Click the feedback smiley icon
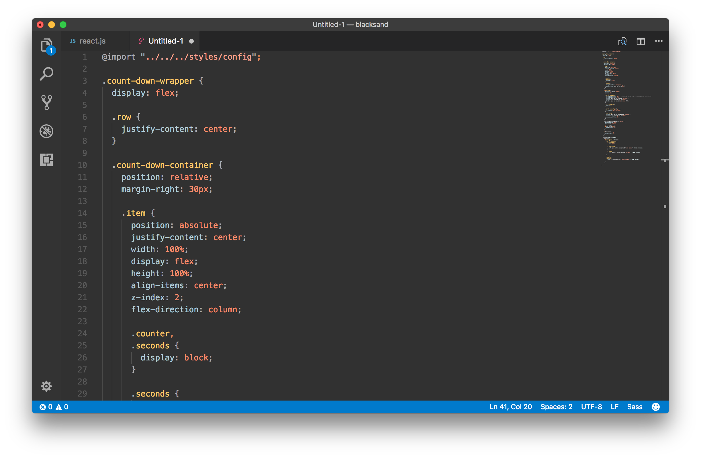Viewport: 701px width, 459px height. coord(655,407)
